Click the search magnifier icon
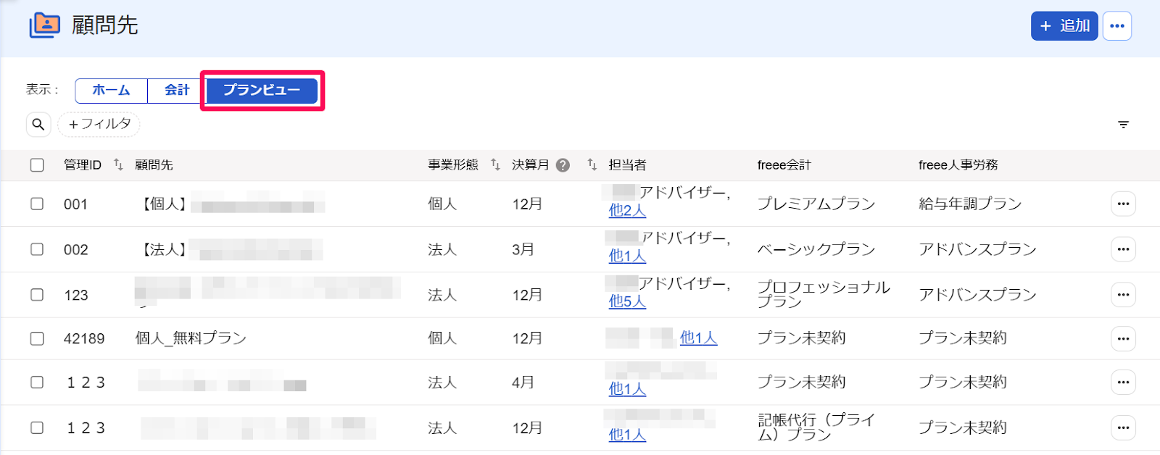This screenshot has width=1160, height=455. [x=38, y=125]
